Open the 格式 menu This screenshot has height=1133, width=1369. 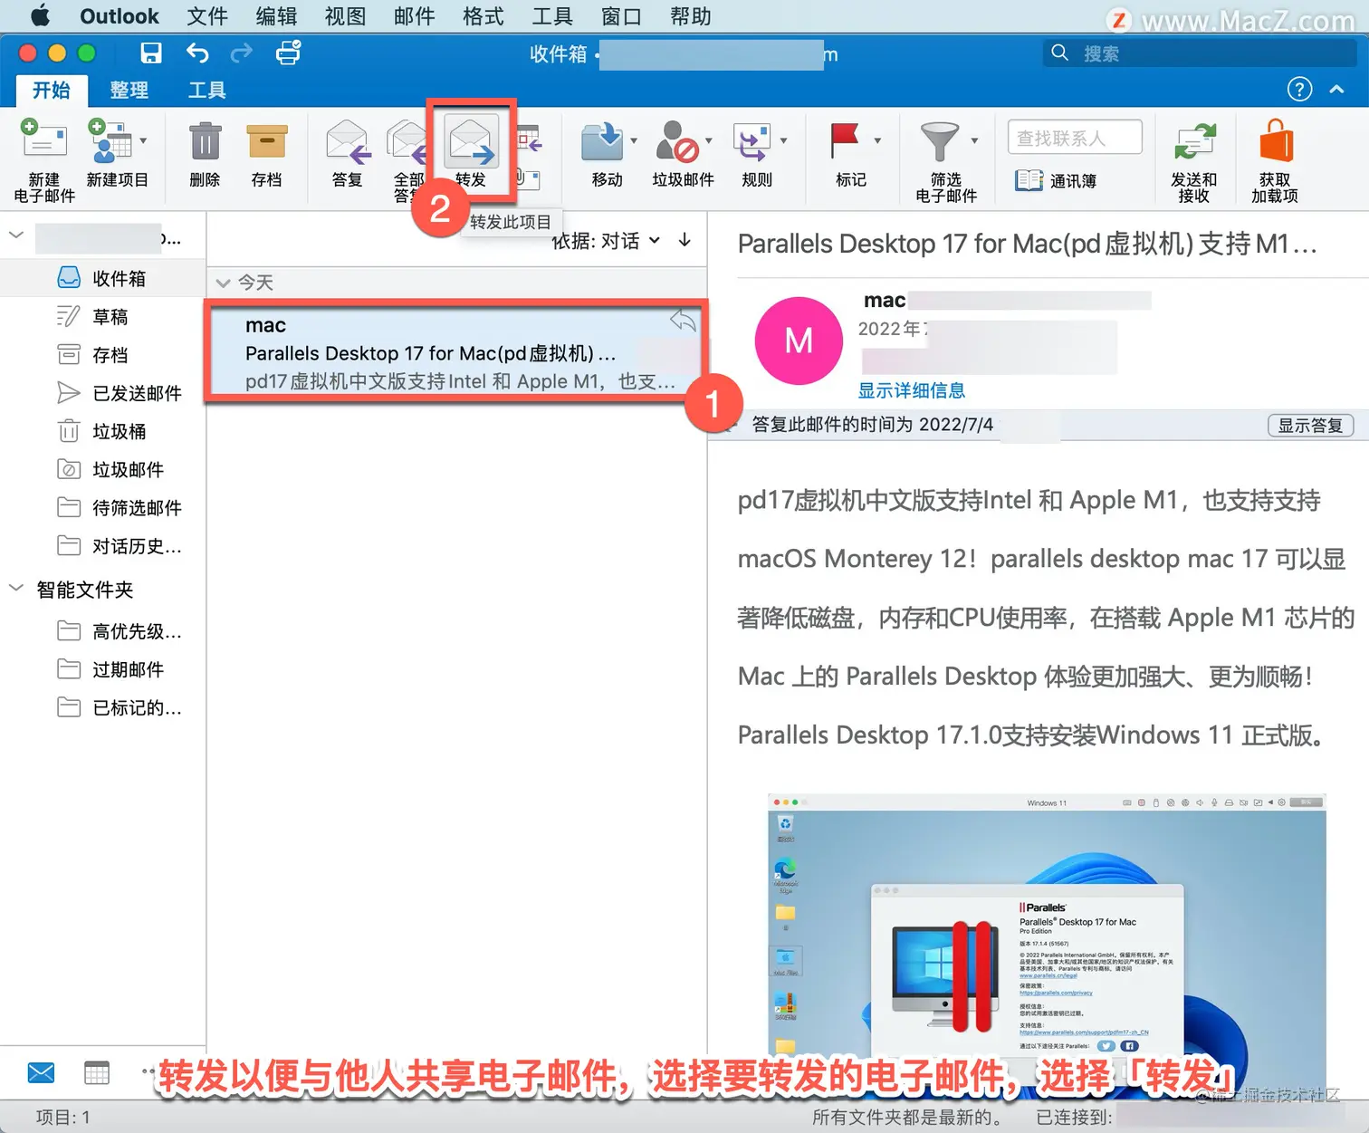483,16
